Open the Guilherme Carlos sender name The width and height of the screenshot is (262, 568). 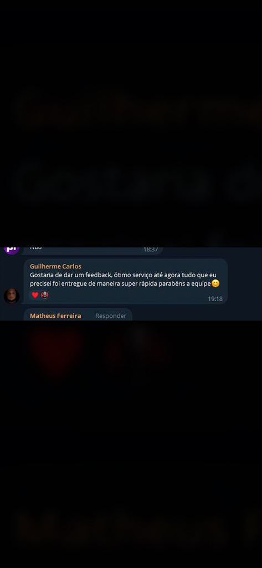coord(55,267)
